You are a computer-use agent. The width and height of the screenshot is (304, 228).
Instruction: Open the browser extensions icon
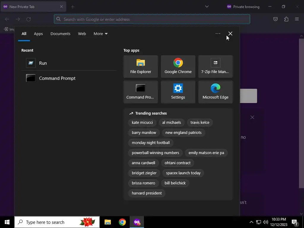click(286, 19)
